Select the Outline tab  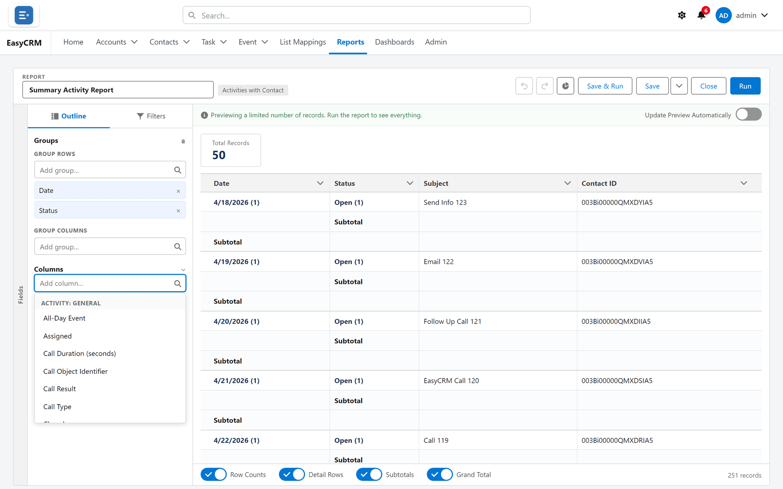(x=69, y=116)
